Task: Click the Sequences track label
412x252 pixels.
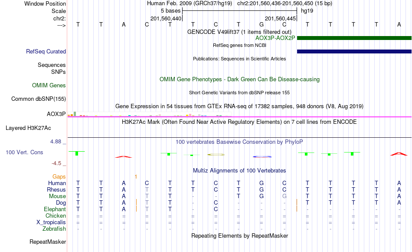Action: click(52, 65)
